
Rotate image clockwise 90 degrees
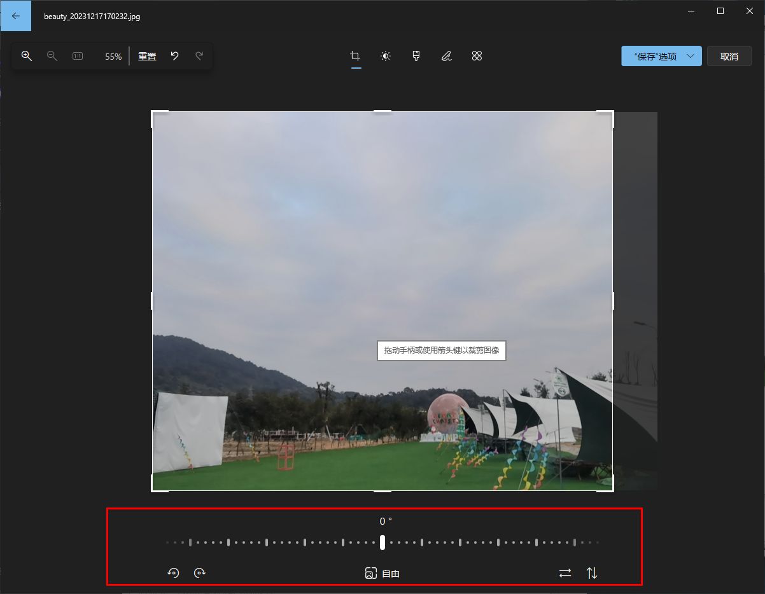[x=200, y=573]
